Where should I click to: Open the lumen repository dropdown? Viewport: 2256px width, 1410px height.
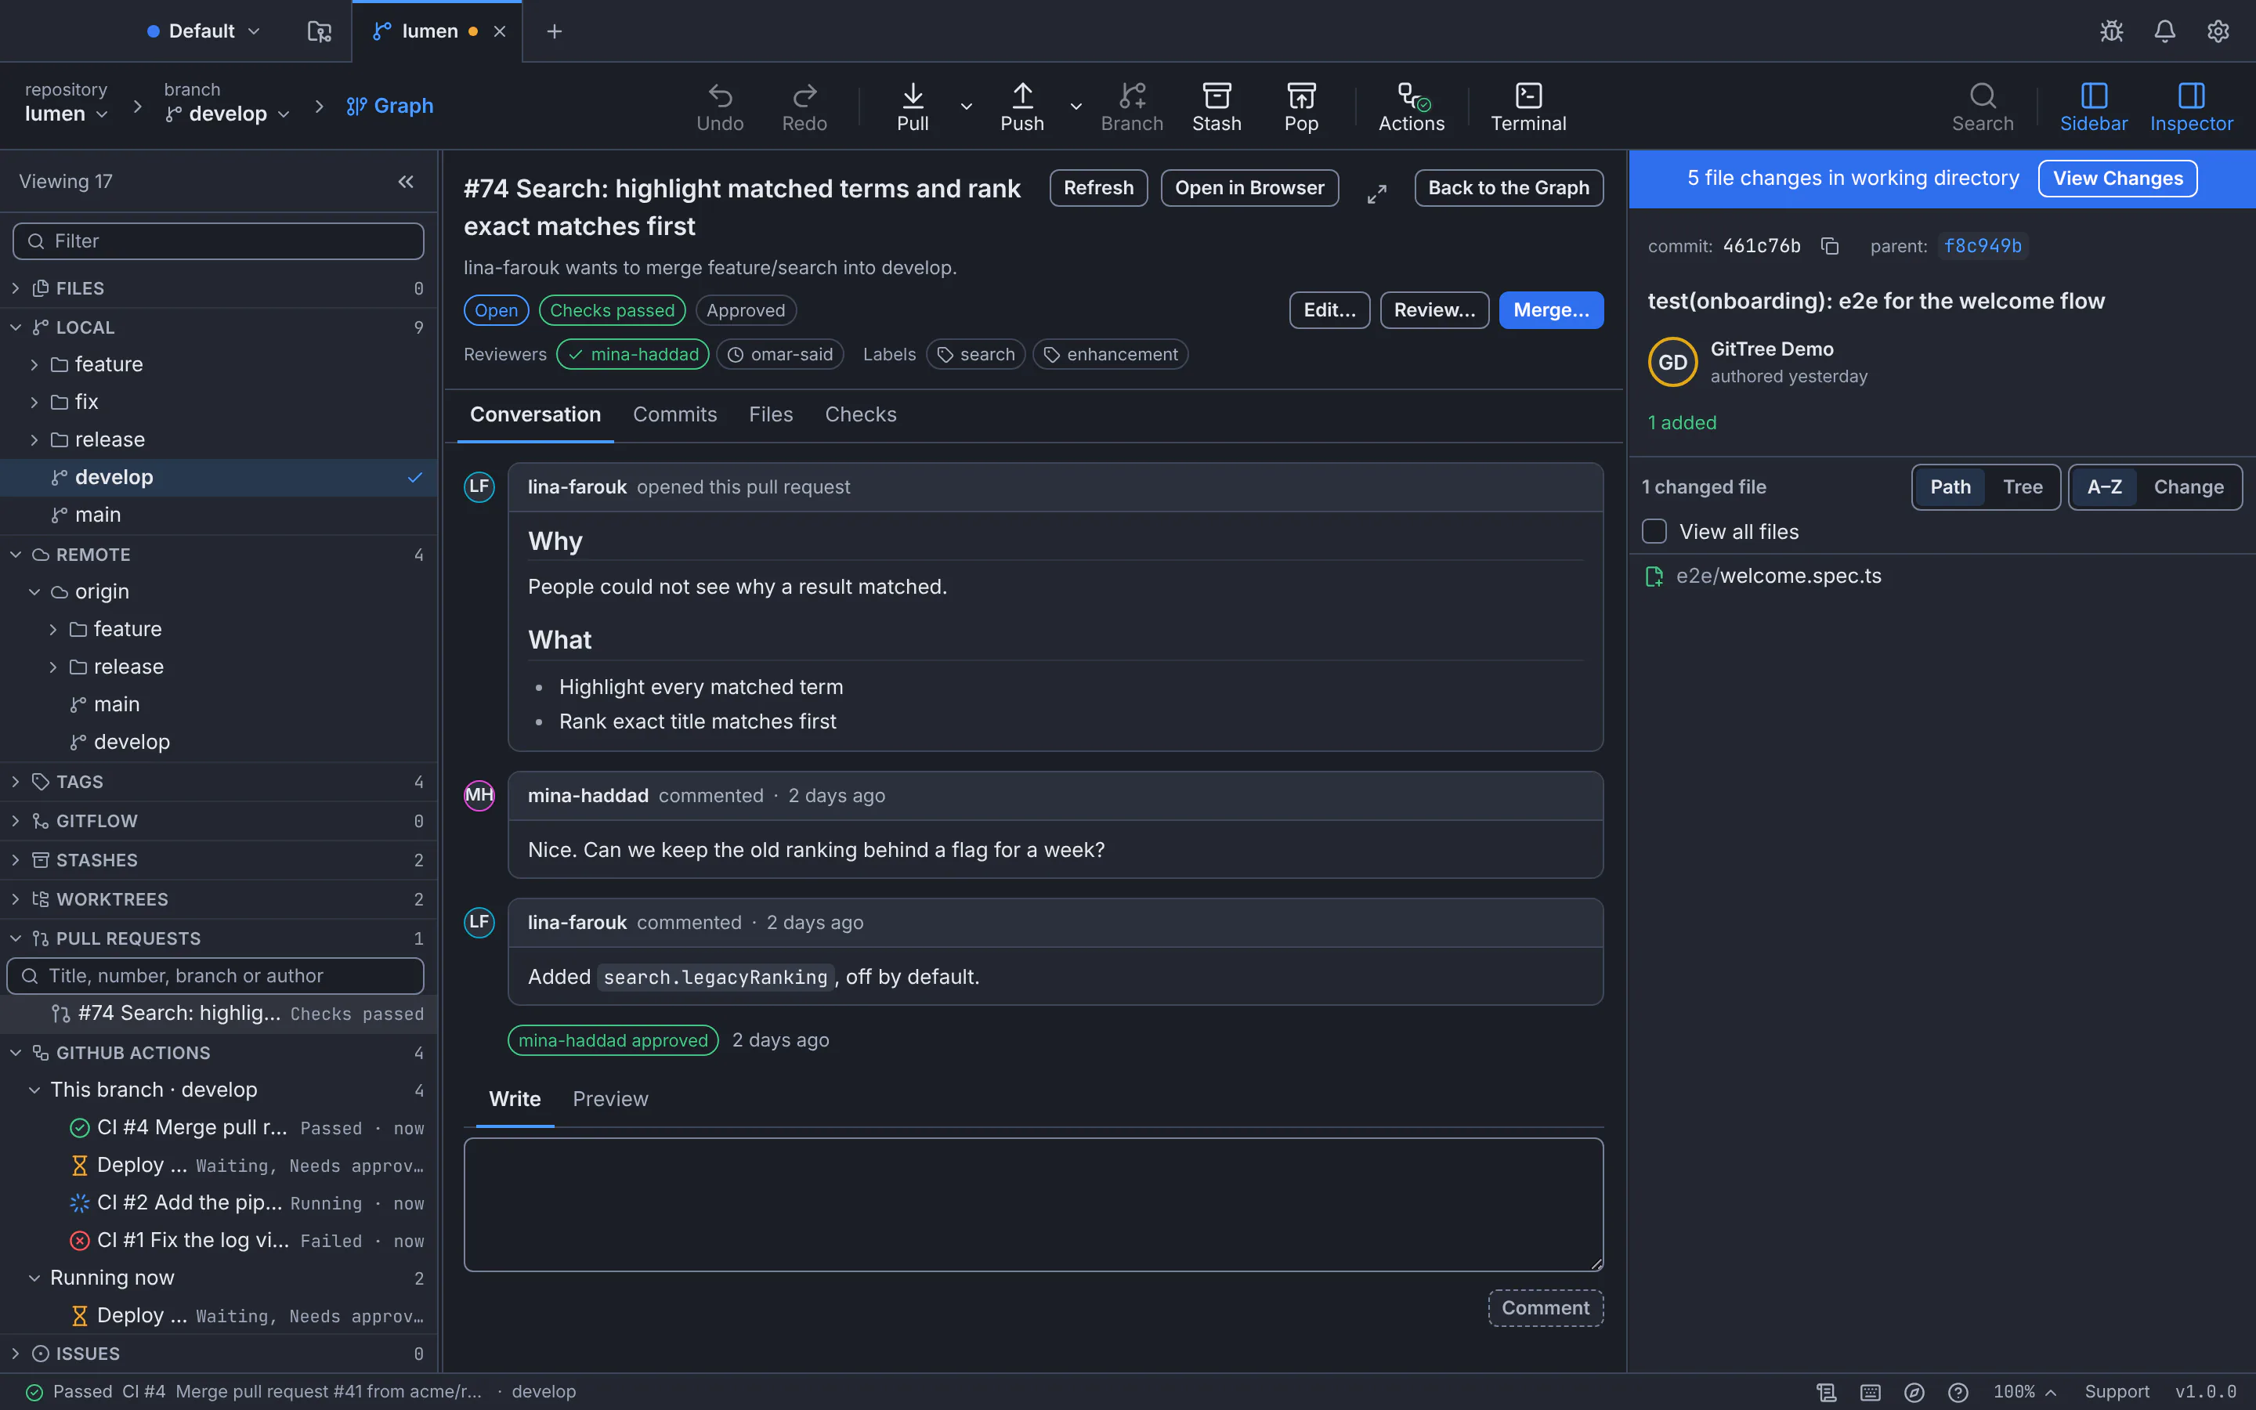(66, 114)
